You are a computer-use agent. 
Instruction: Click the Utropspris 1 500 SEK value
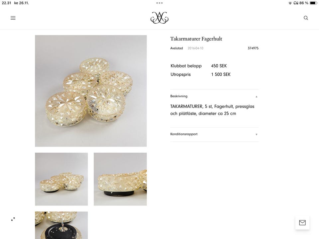coord(221,74)
